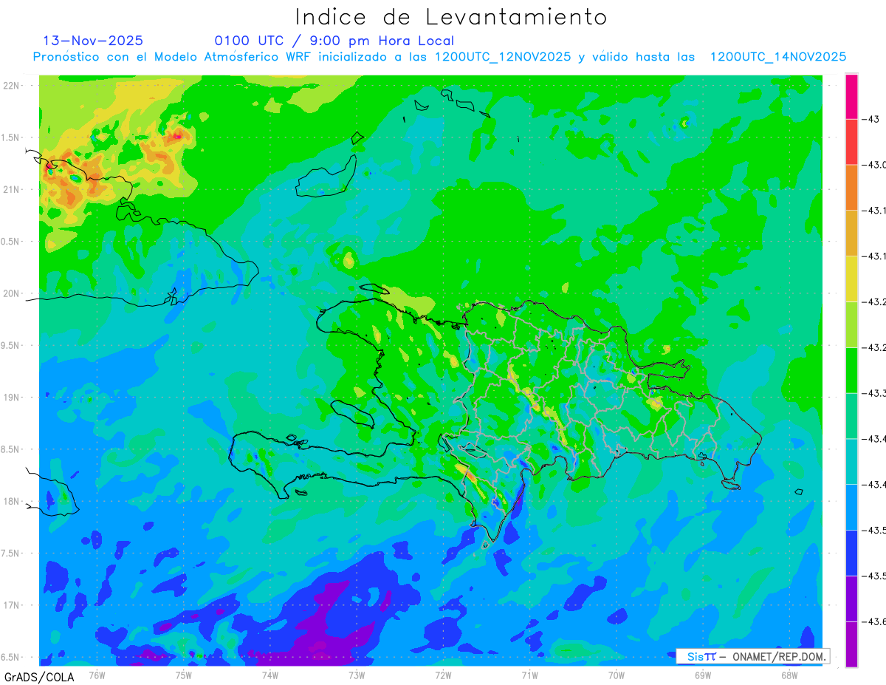This screenshot has height=685, width=886.
Task: Click the 6.5N latitude label
Action: click(11, 658)
